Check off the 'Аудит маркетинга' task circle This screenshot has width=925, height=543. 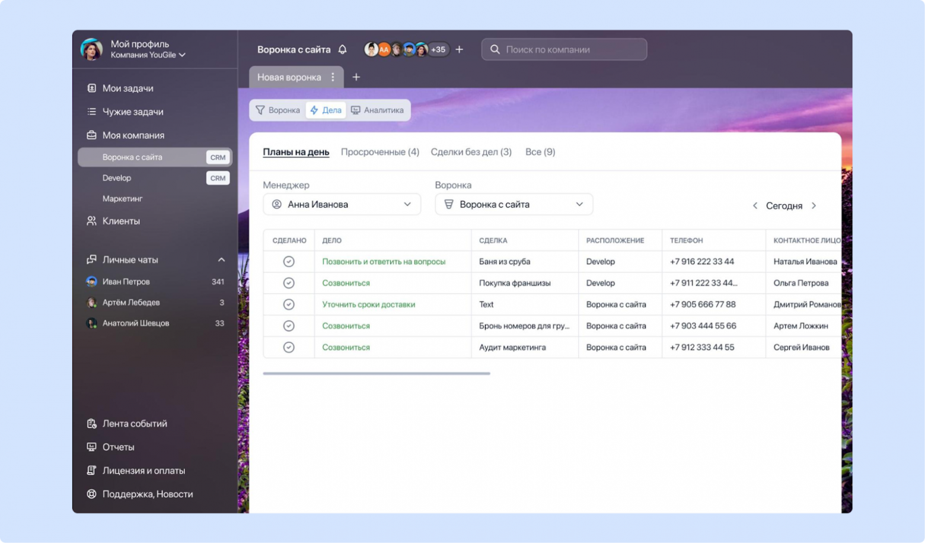pos(289,347)
